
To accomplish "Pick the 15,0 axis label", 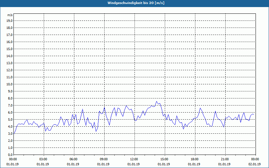I will [9, 49].
